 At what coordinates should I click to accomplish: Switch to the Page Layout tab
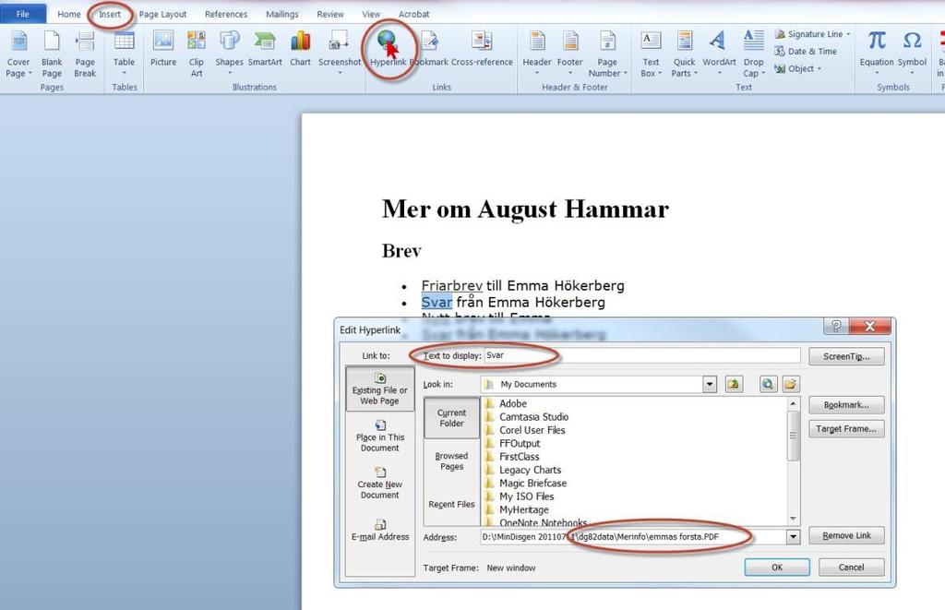click(x=162, y=14)
